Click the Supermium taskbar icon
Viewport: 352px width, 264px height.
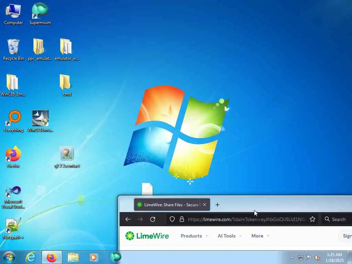click(115, 257)
